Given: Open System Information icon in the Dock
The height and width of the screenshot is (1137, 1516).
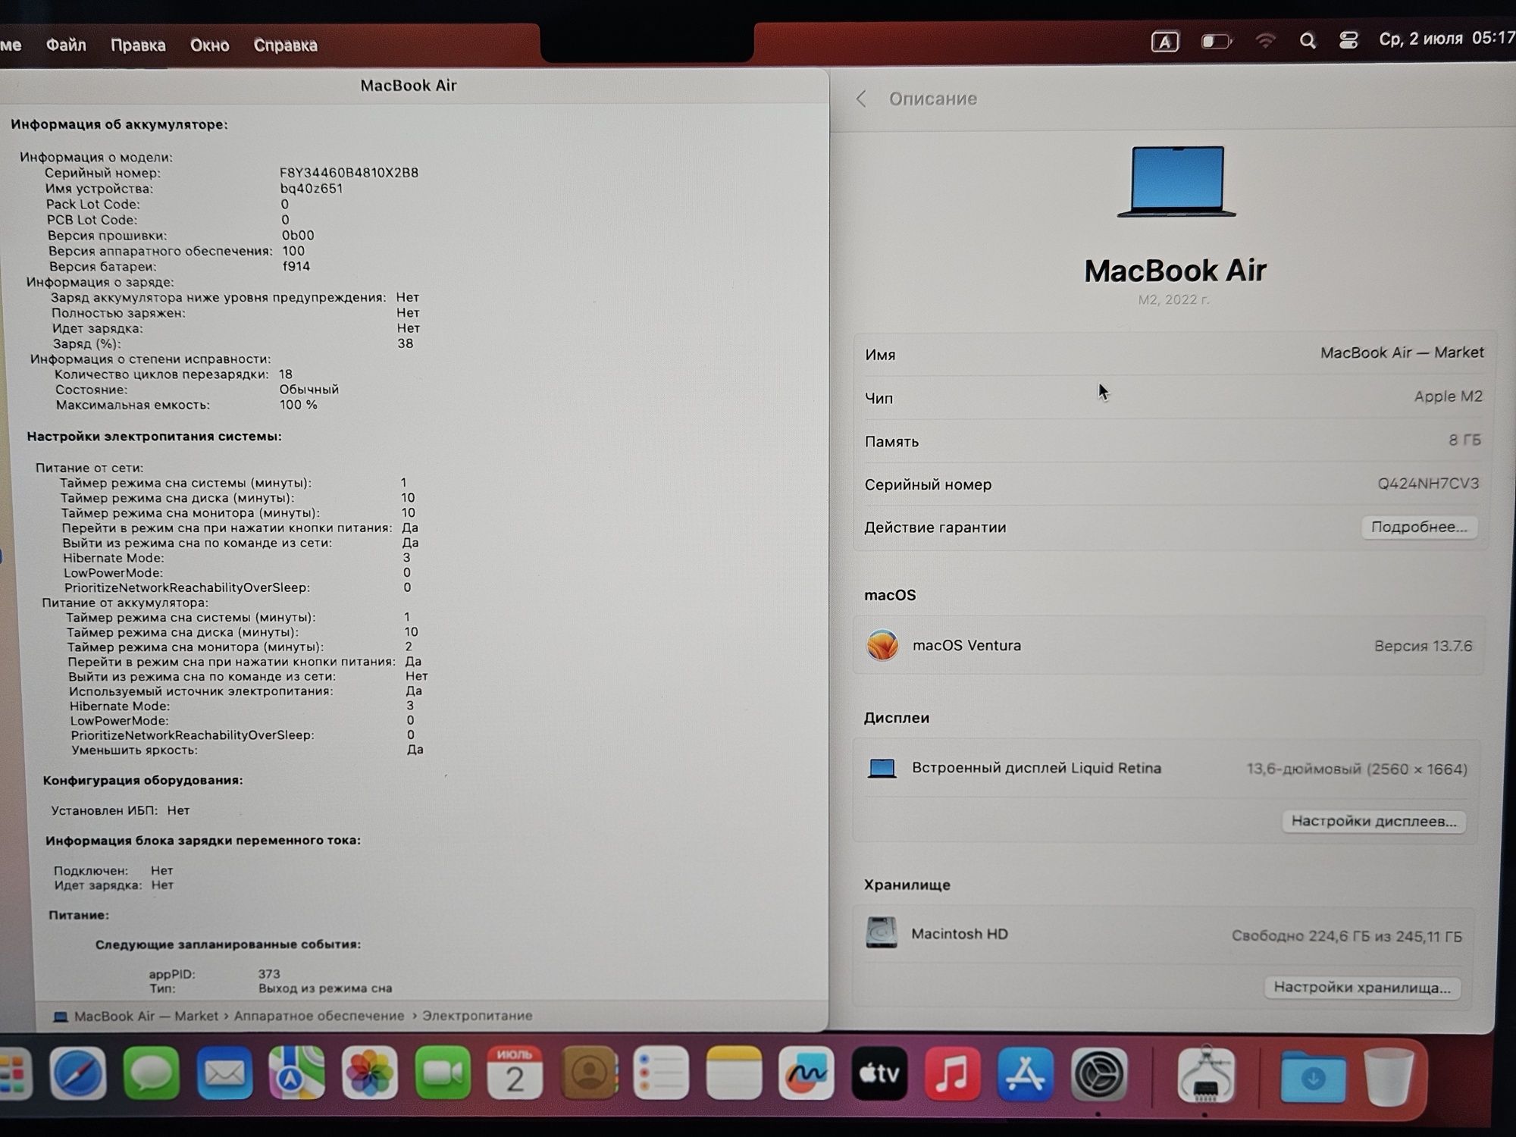Looking at the screenshot, I should click(x=1206, y=1075).
